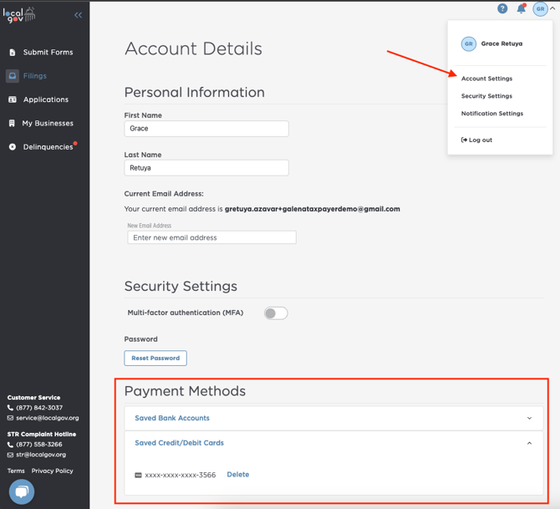Enable Multi-factor authentication toggle
Screen dimensions: 560x509
[x=276, y=313]
